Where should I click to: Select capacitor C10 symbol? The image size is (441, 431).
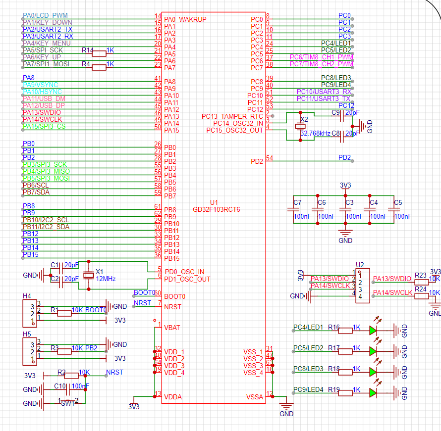(x=67, y=390)
